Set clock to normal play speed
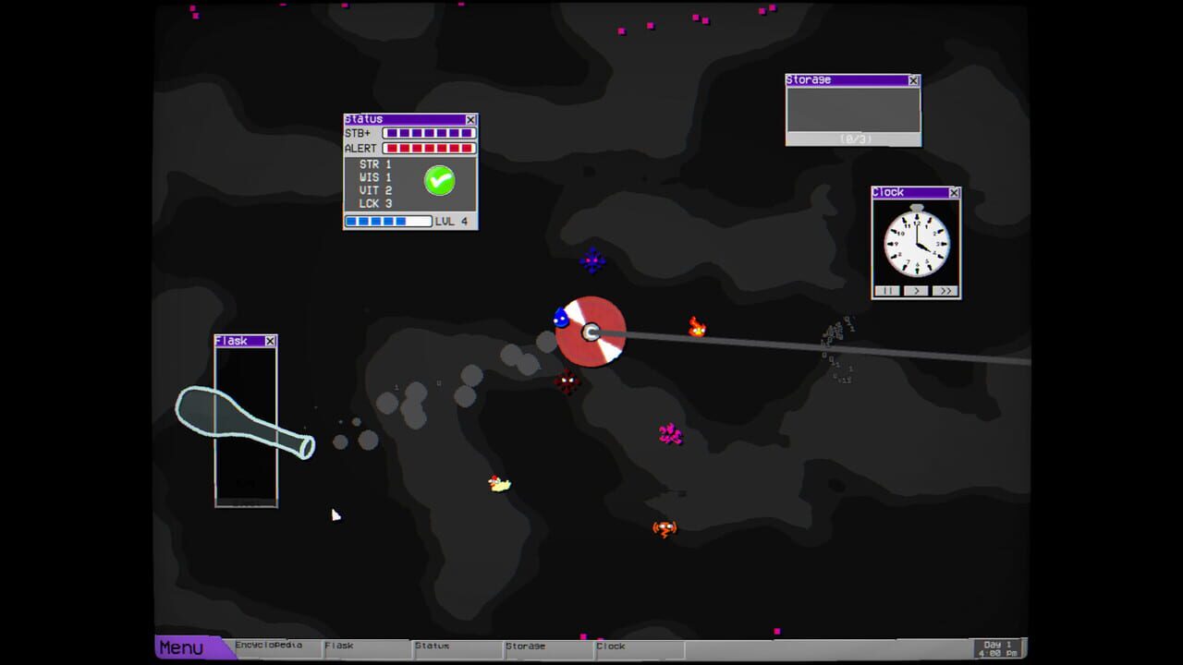This screenshot has width=1183, height=665. coord(915,290)
